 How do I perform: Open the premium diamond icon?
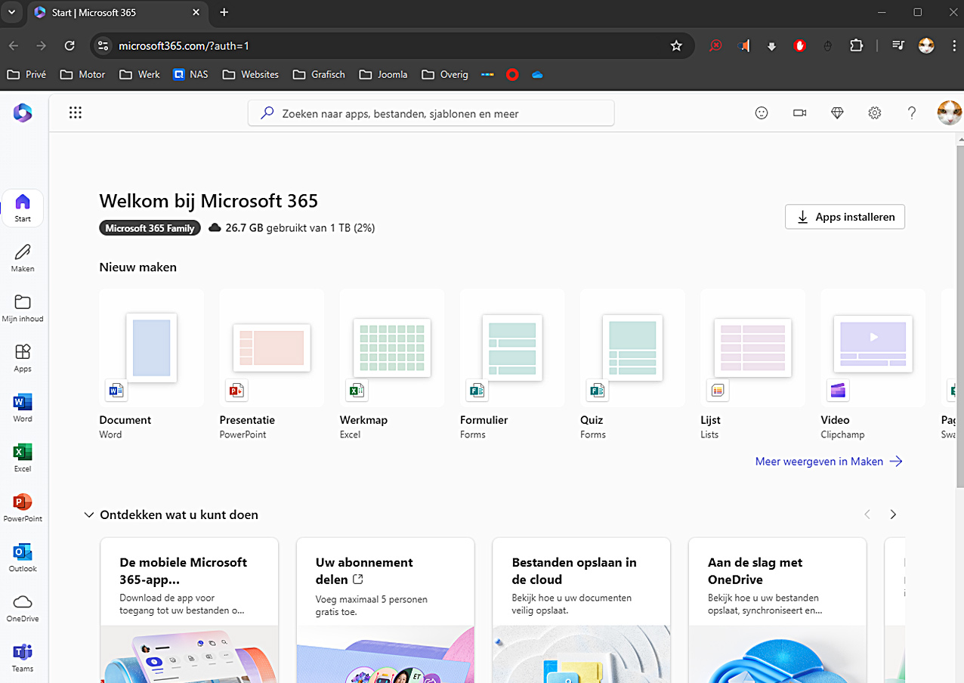click(x=837, y=113)
